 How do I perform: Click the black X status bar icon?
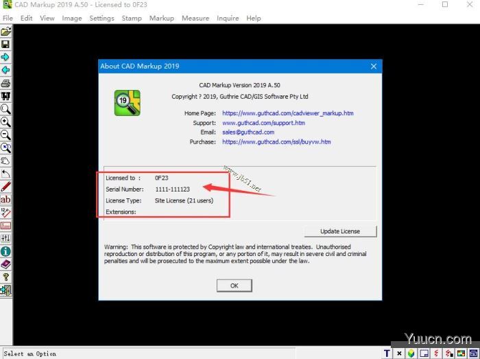(399, 354)
